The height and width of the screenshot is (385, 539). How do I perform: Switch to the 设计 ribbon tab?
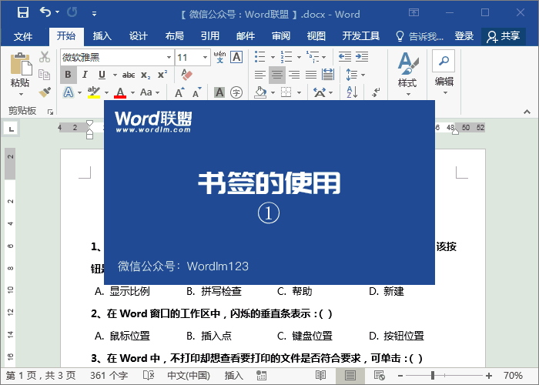click(x=138, y=35)
